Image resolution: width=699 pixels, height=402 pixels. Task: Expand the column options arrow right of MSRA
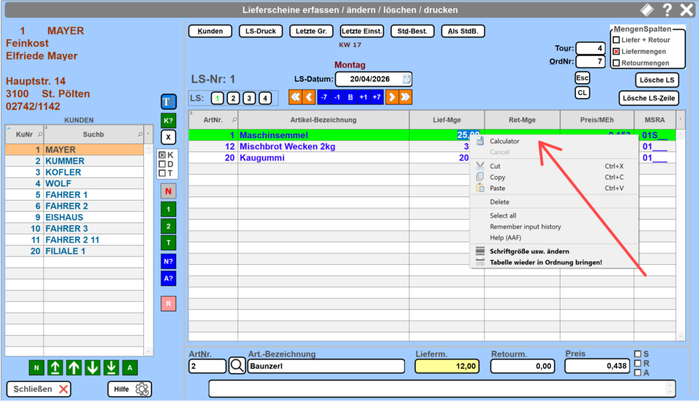(679, 120)
